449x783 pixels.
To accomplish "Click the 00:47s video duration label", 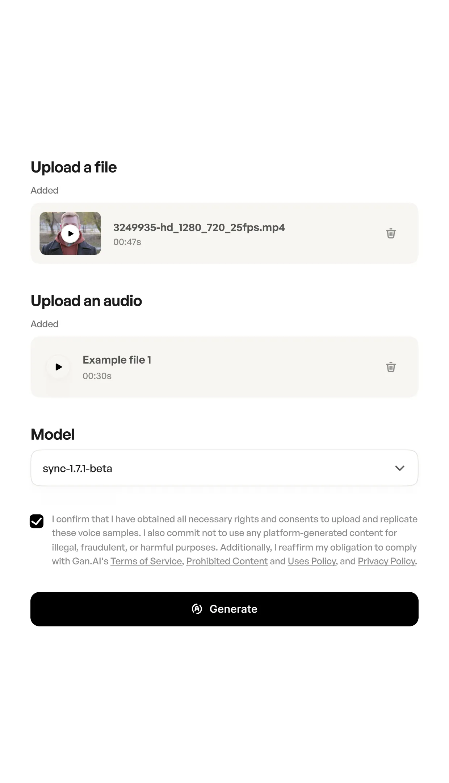I will tap(127, 242).
